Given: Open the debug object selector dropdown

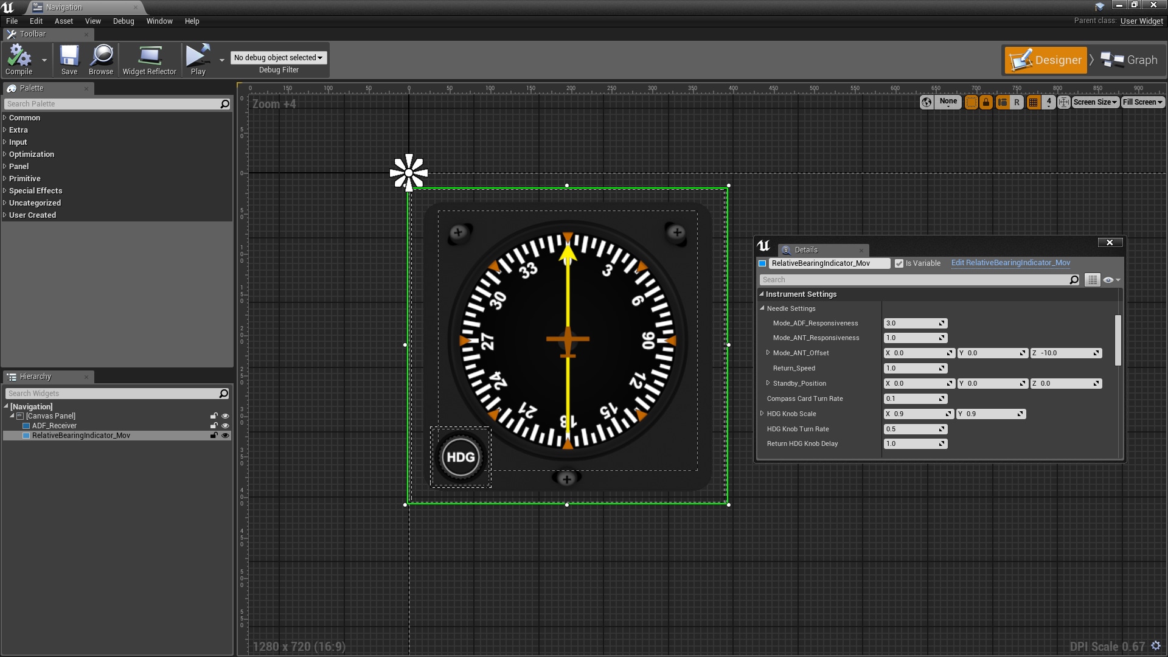Looking at the screenshot, I should point(279,58).
